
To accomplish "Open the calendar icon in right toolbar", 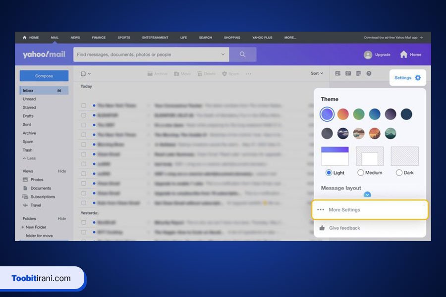I will pyautogui.click(x=348, y=73).
